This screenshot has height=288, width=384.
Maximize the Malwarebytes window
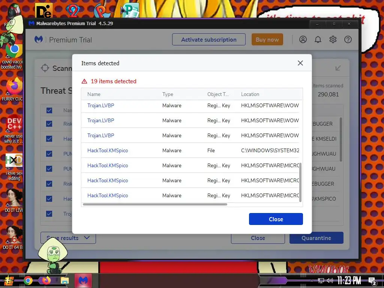pyautogui.click(x=334, y=24)
